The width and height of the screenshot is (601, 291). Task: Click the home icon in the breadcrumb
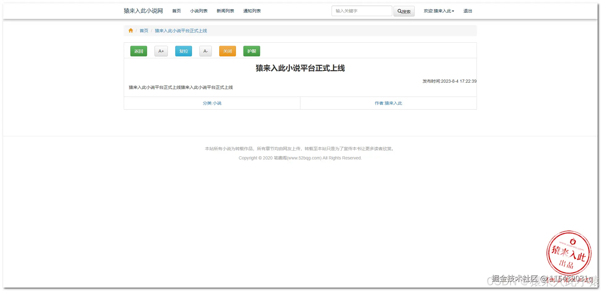pos(131,30)
